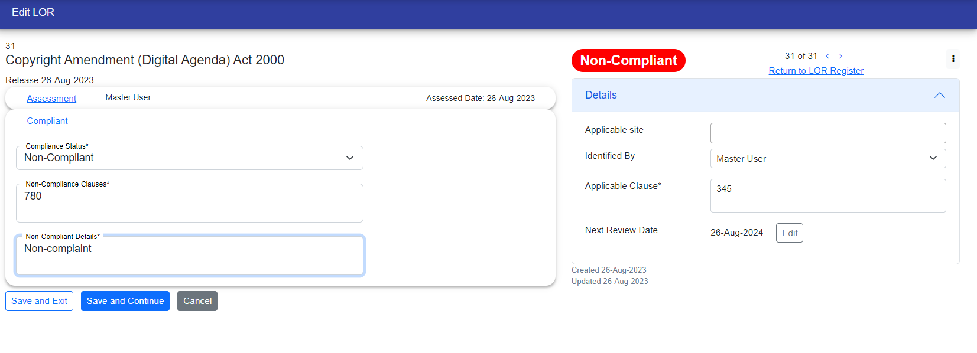Viewport: 977px width, 353px height.
Task: Focus the Applicable site field
Action: [x=827, y=133]
